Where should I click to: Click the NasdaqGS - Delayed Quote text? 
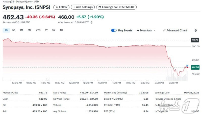pyautogui.click(x=17, y=2)
